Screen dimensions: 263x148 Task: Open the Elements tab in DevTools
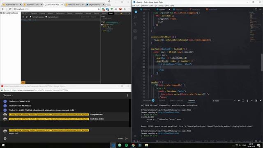pos(34,13)
